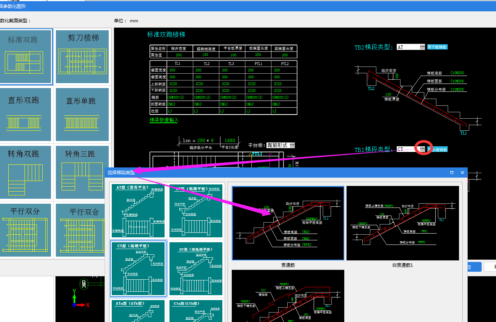Open the TB2梯段类型 ellipsis browse button
Screen dimensions: 496x322
422,47
